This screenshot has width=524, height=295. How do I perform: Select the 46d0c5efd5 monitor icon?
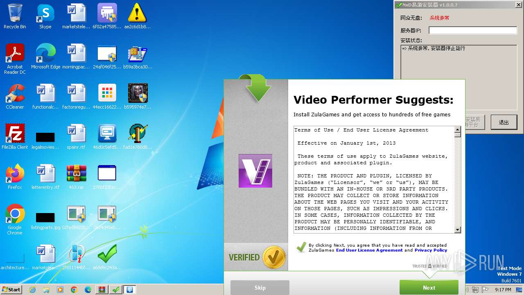(x=107, y=137)
